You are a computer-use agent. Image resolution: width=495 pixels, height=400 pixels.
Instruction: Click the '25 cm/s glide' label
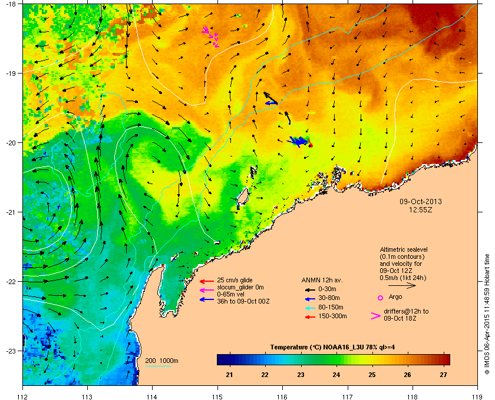click(235, 280)
